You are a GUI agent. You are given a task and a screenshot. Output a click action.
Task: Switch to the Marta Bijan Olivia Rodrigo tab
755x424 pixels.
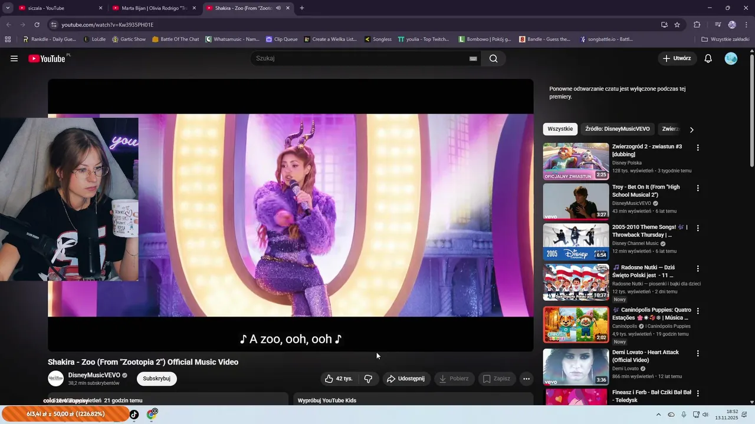(153, 8)
